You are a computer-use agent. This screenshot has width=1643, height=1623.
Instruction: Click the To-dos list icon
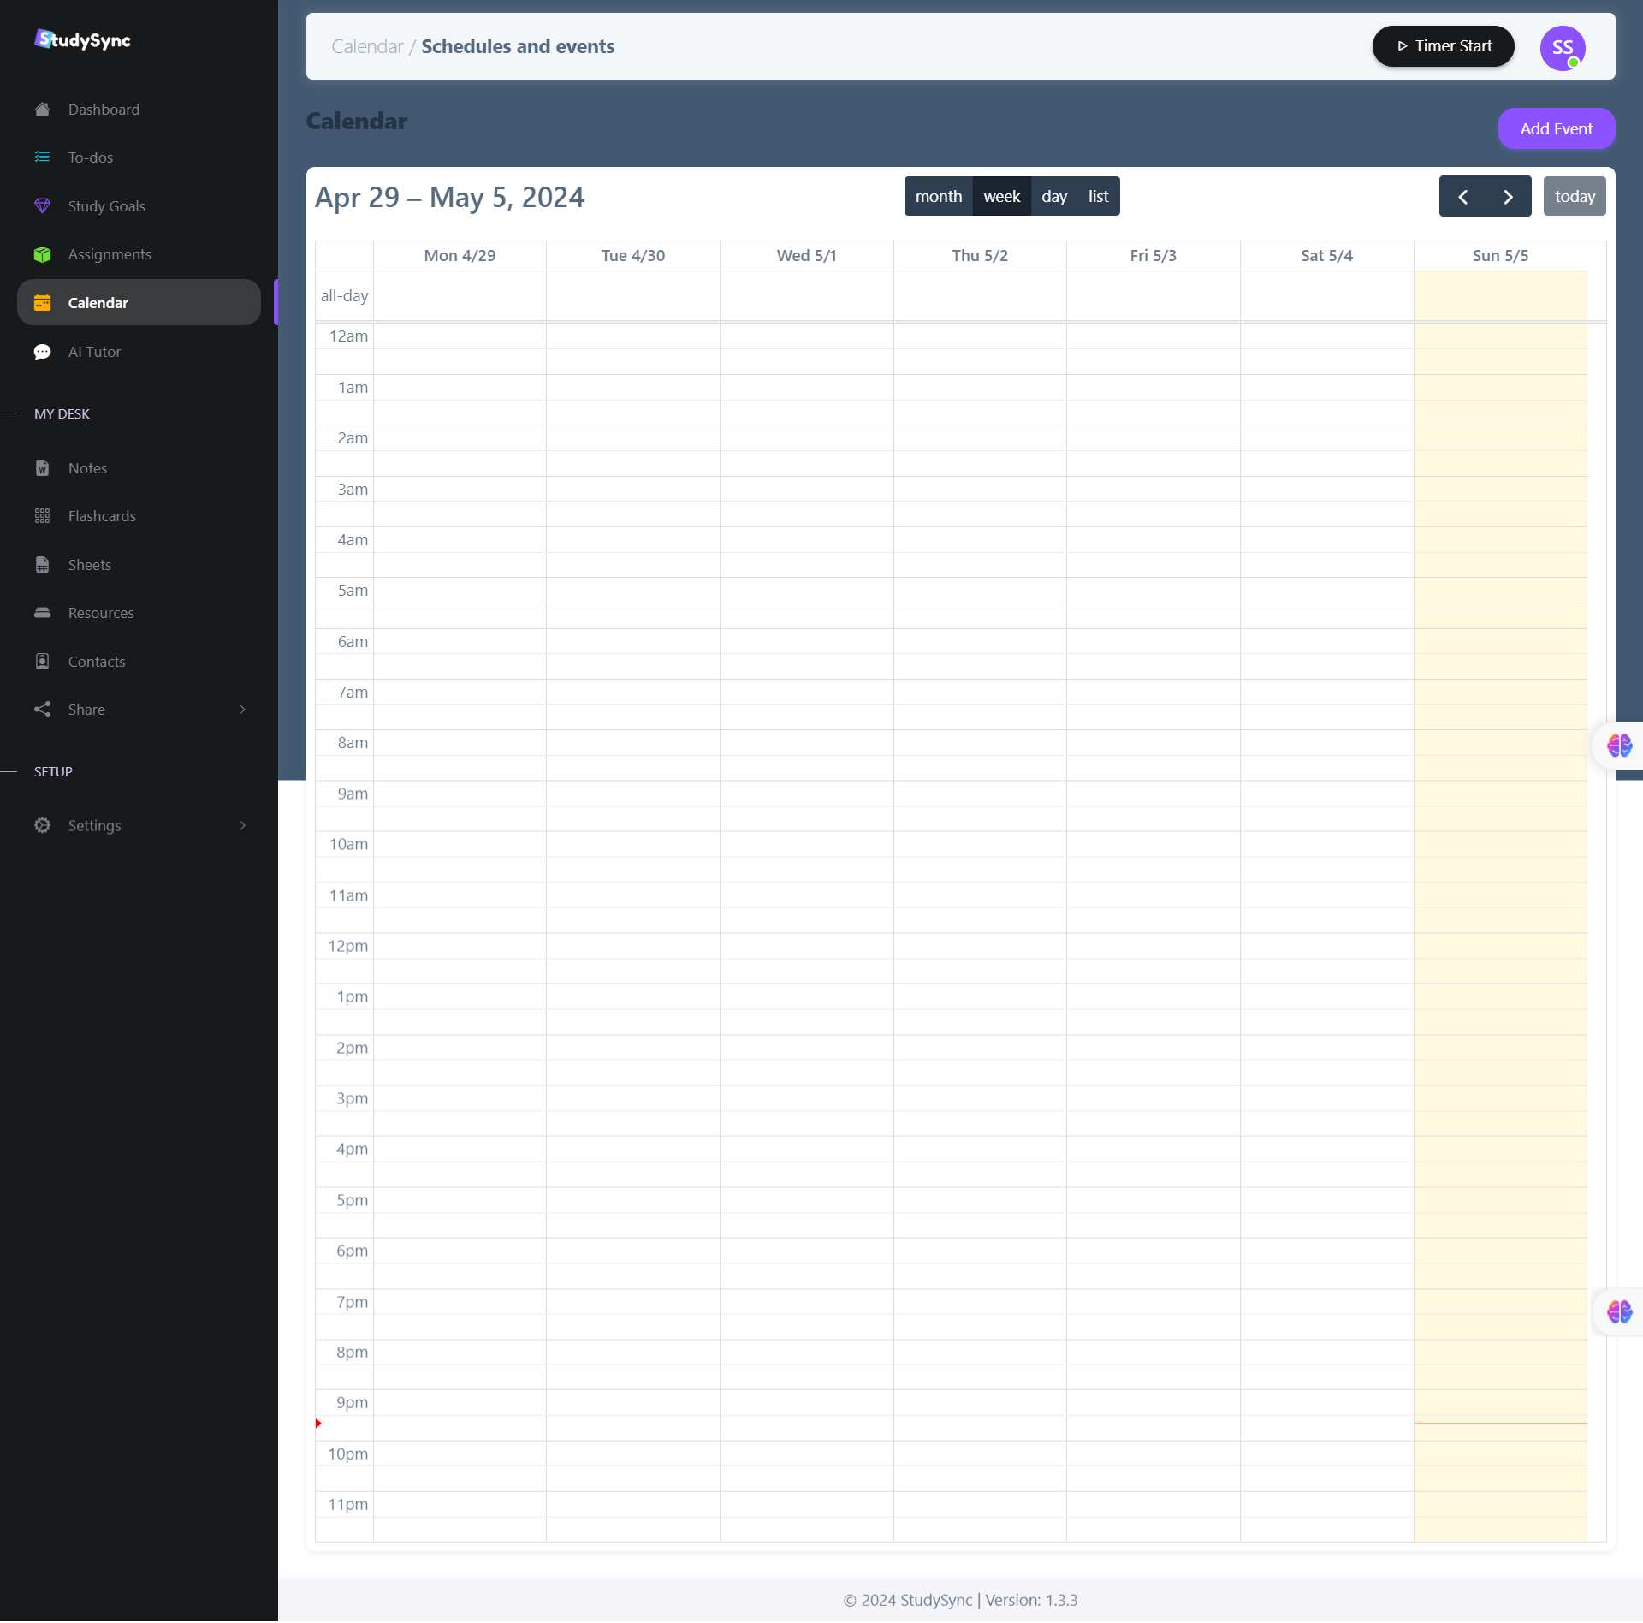coord(42,158)
